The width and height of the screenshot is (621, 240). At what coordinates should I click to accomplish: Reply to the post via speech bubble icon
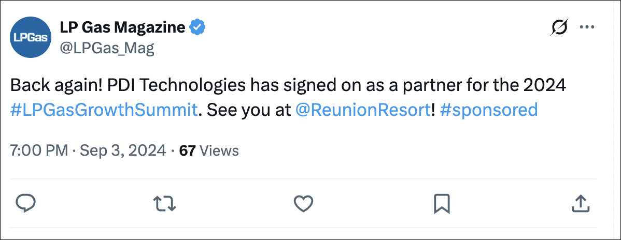[25, 203]
